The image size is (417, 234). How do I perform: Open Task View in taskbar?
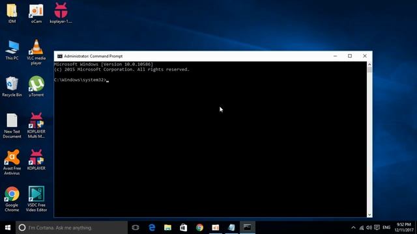pos(136,227)
